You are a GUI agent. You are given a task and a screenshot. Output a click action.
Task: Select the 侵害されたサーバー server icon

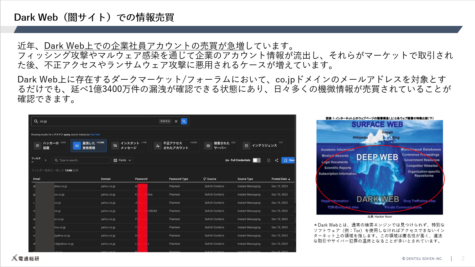(208, 146)
